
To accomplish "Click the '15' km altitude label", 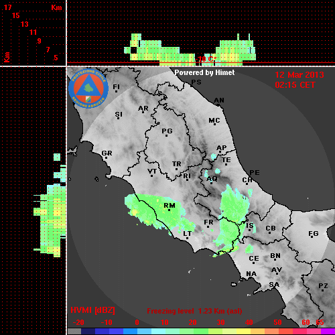I will click(16, 15).
